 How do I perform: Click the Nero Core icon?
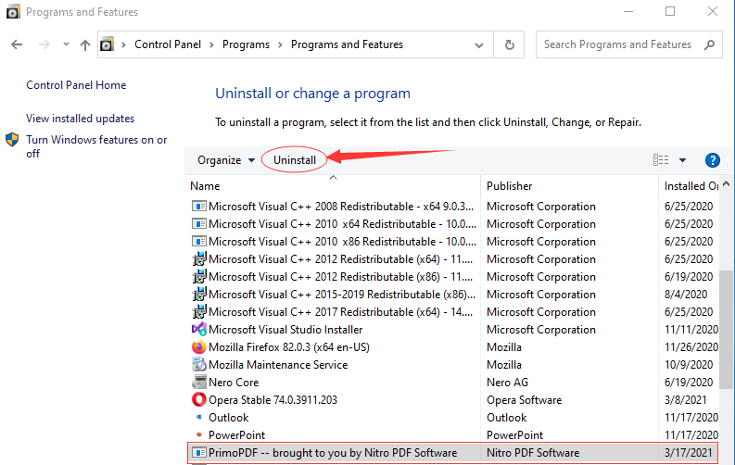199,383
